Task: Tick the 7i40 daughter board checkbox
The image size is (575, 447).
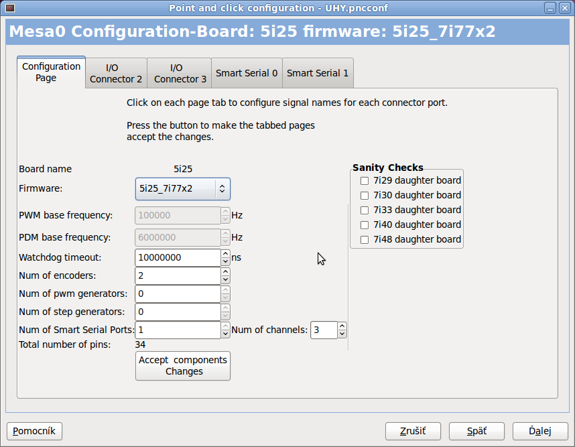Action: pyautogui.click(x=365, y=225)
